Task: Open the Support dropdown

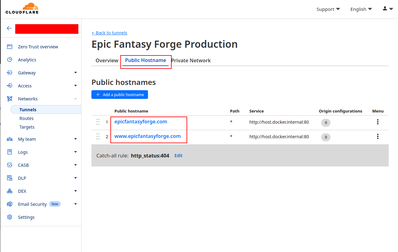Action: click(x=328, y=9)
